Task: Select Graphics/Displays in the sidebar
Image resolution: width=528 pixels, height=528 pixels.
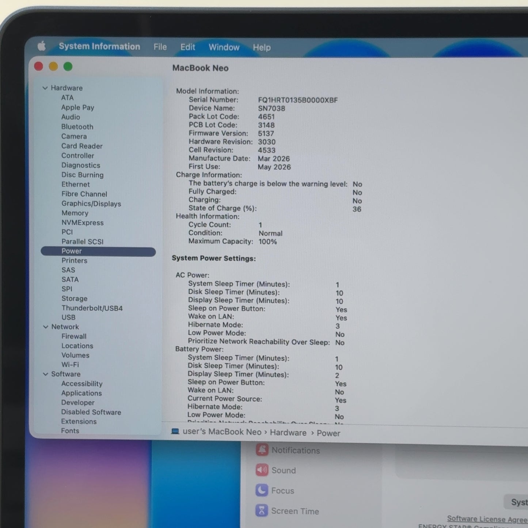Action: pos(91,204)
